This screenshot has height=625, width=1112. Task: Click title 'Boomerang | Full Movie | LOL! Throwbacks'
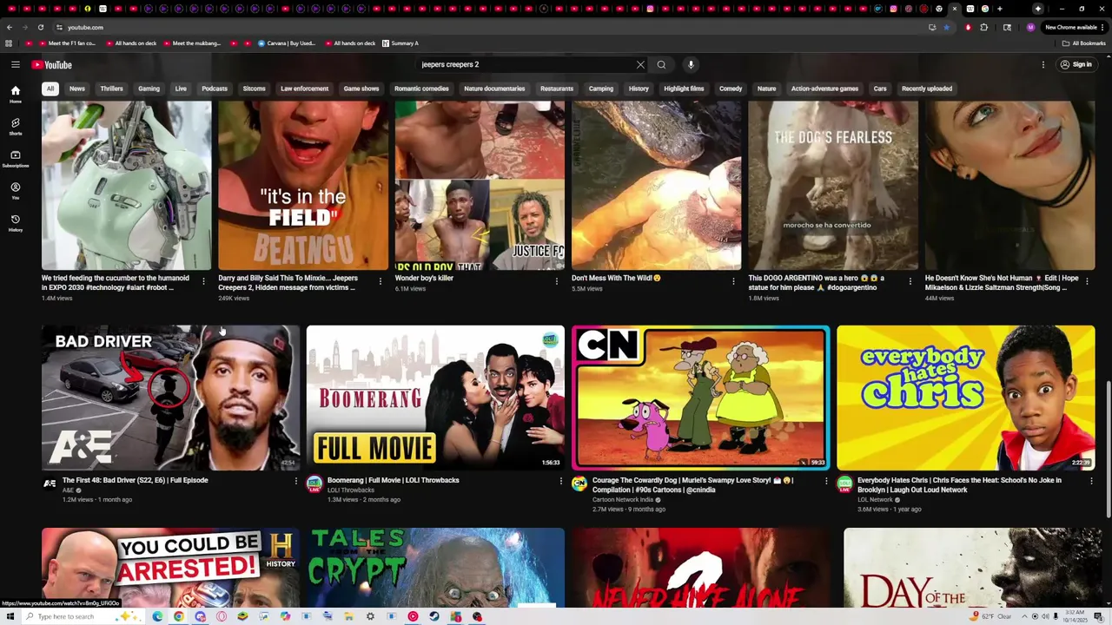pos(394,480)
